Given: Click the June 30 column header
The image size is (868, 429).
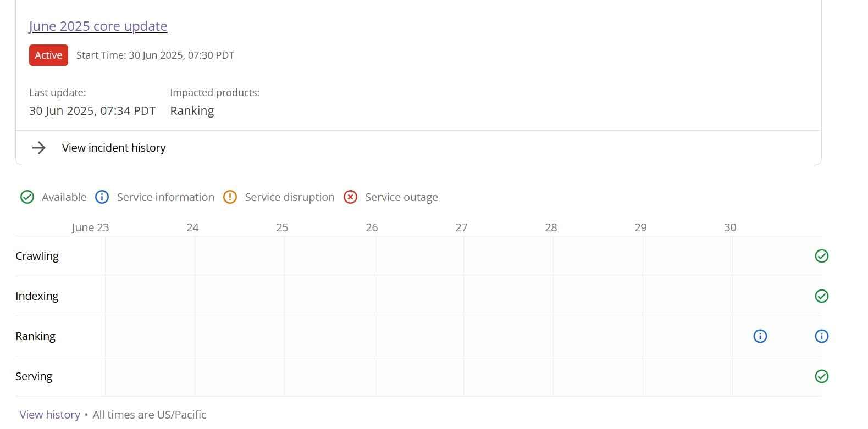Looking at the screenshot, I should (x=730, y=227).
